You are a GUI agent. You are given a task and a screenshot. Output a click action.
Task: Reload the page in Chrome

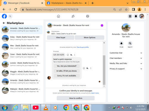coord(15,9)
